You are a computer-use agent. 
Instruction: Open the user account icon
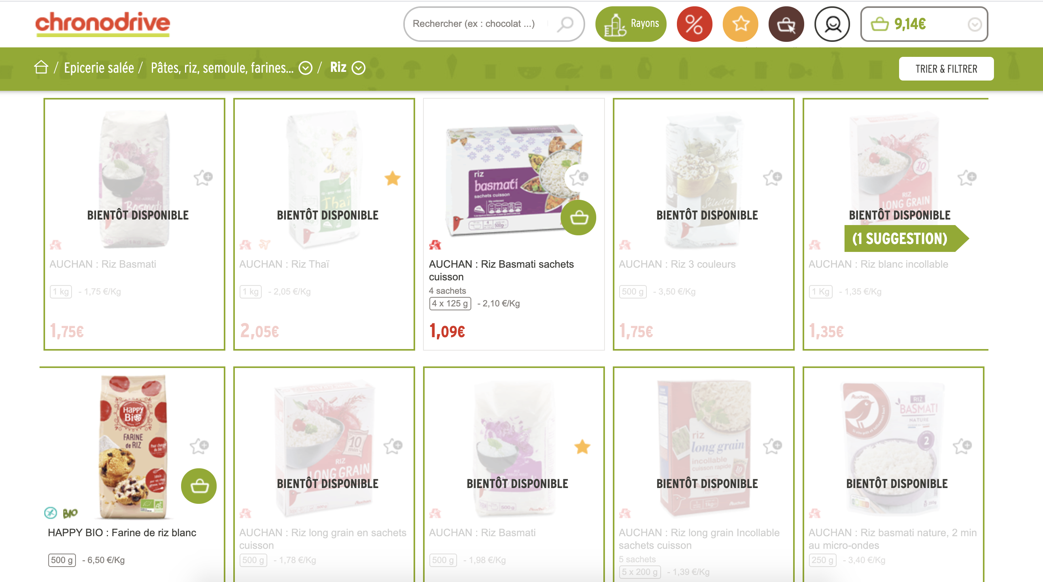pyautogui.click(x=831, y=24)
